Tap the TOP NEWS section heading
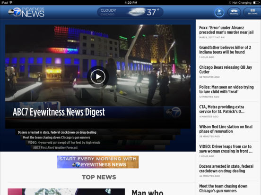The image size is (261, 195). click(x=99, y=177)
